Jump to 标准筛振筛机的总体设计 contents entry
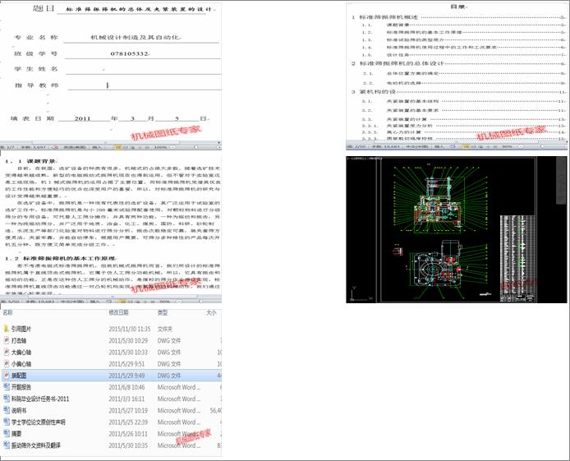This screenshot has width=570, height=461. (x=402, y=63)
